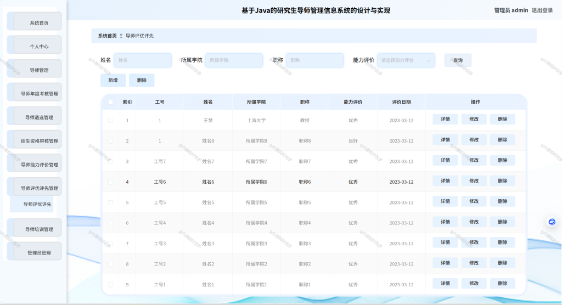Click 修改 for row 姓名3
This screenshot has height=305, width=562.
pos(474,242)
